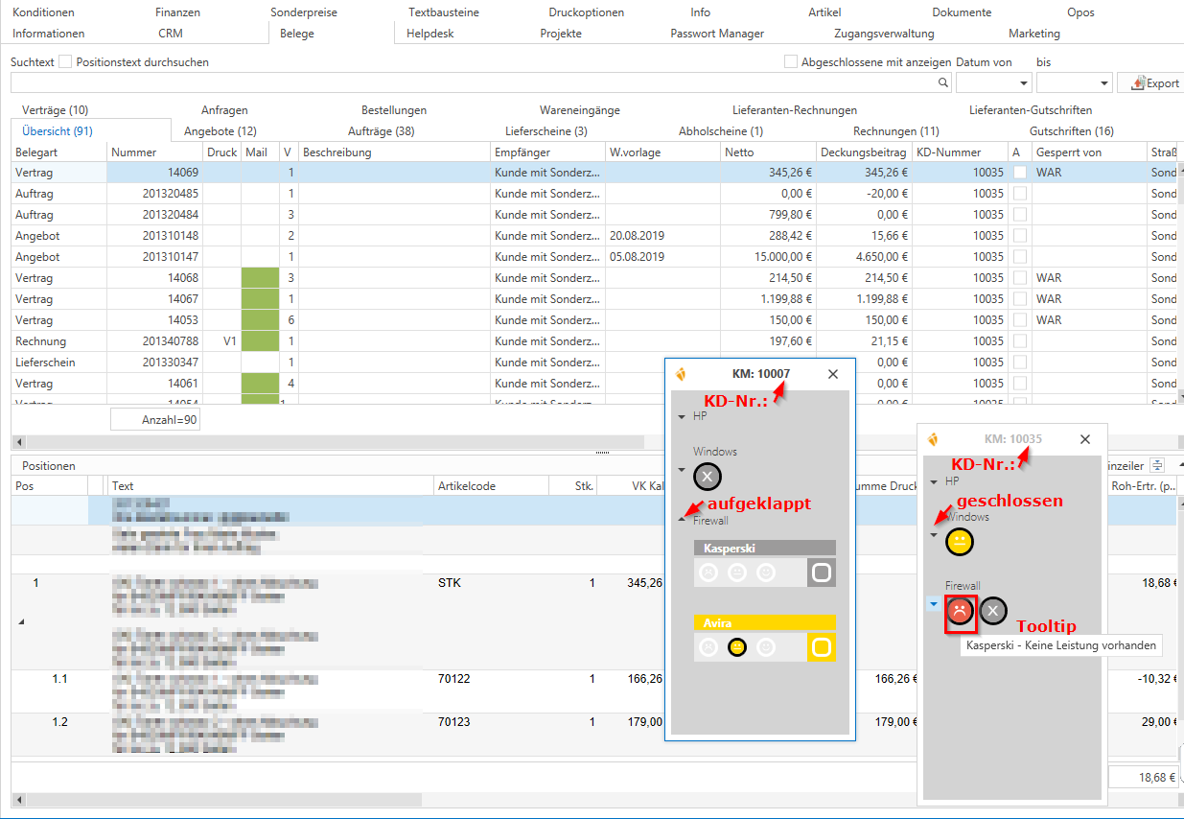Select the yellow neutral smiley in Avira row
This screenshot has width=1184, height=819.
click(736, 647)
